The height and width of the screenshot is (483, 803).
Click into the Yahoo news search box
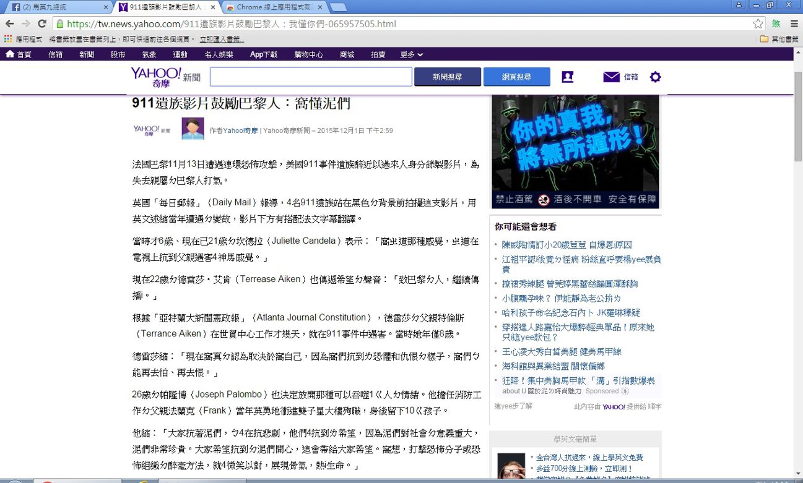click(x=311, y=77)
